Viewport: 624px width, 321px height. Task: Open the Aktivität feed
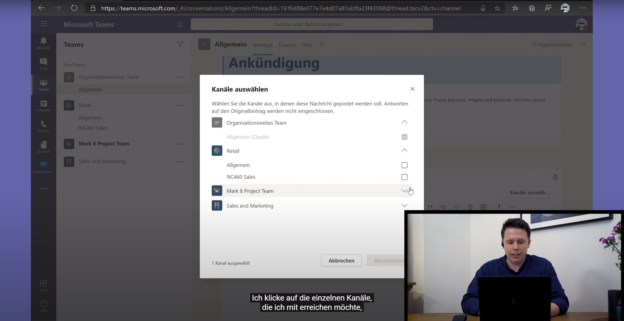(x=43, y=43)
